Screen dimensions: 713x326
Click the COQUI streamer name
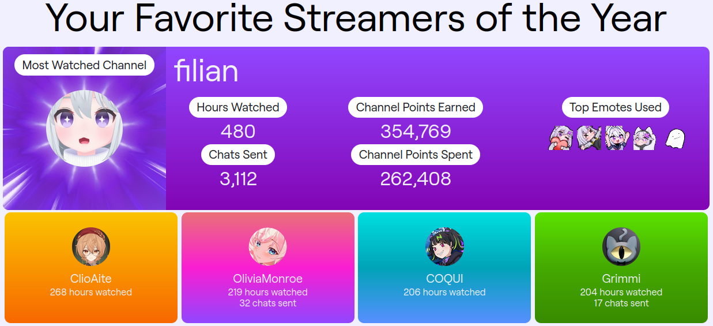click(444, 279)
